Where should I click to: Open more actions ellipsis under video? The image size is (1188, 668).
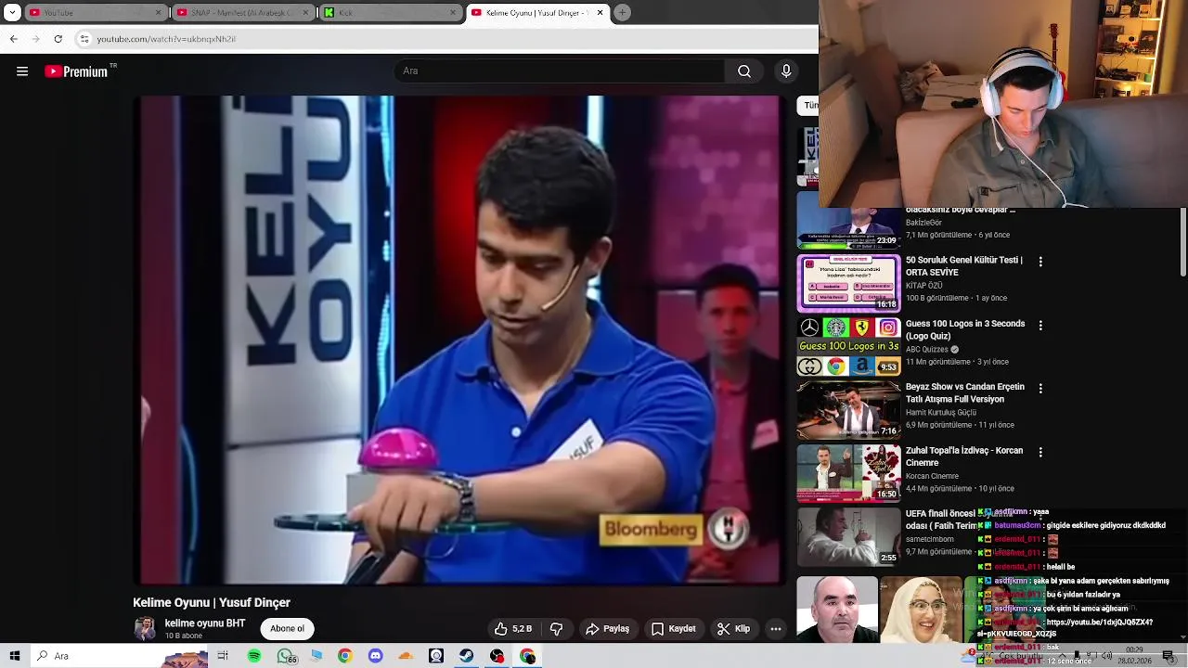point(776,629)
